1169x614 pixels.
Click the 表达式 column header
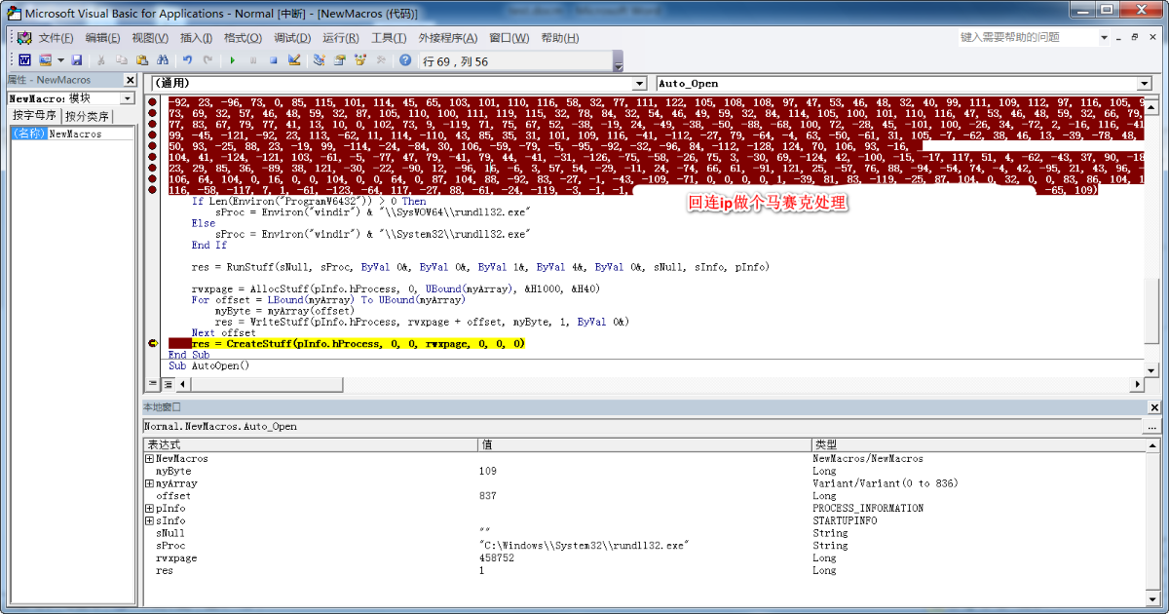click(x=310, y=444)
